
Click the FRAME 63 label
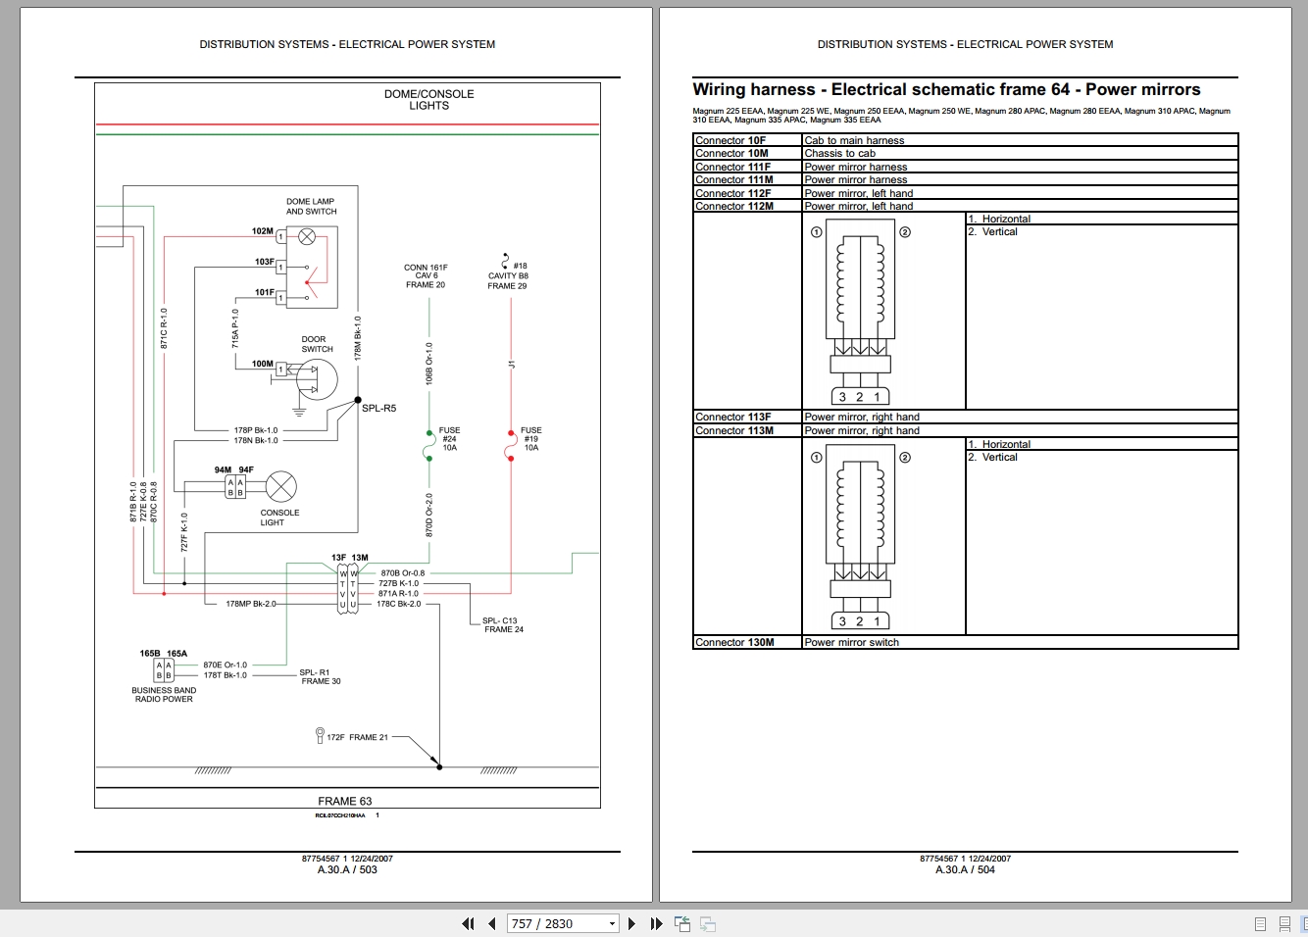(345, 801)
